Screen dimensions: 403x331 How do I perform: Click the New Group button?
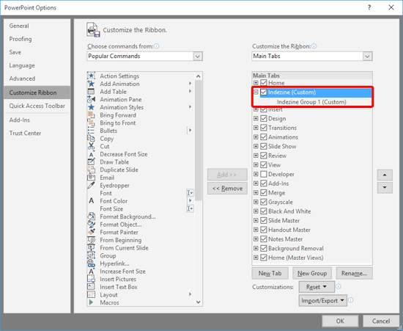point(312,273)
